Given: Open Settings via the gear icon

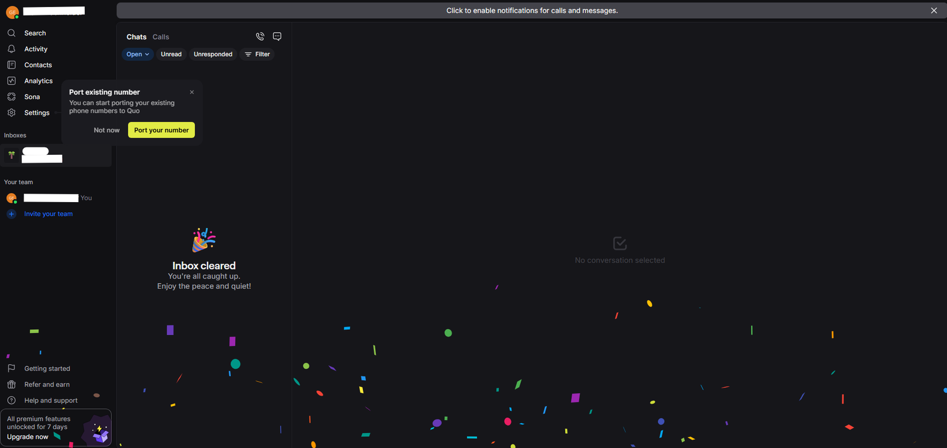Looking at the screenshot, I should tap(11, 113).
